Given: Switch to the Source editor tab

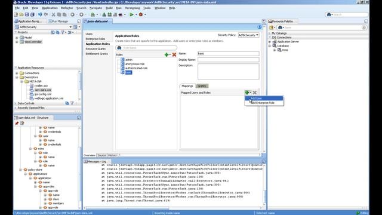Looking at the screenshot, I should [x=101, y=155].
